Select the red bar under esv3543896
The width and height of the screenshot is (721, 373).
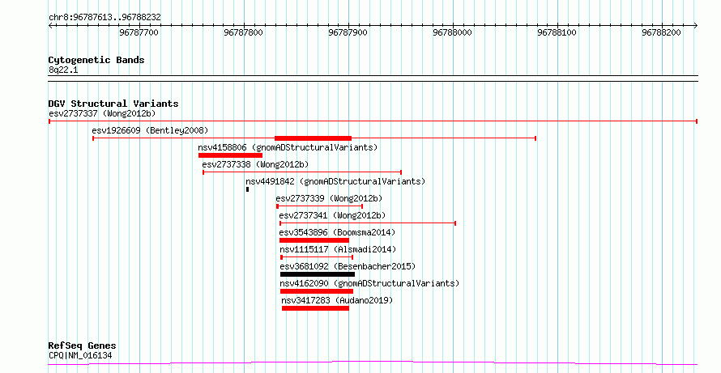314,240
